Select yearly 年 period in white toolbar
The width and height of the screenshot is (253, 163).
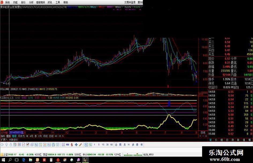(x=142, y=145)
